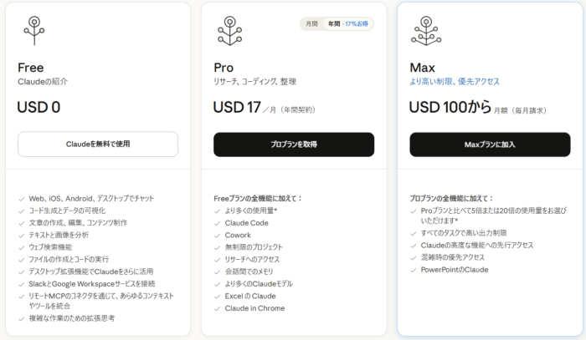Click the checkmark beside PowerPointのClaude
The image size is (586, 340).
click(x=414, y=270)
